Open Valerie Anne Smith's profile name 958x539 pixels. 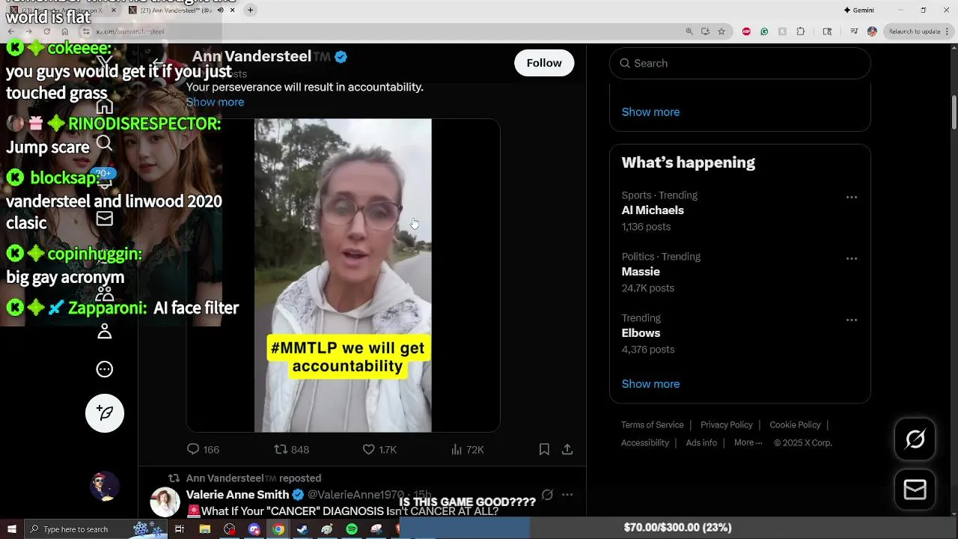tap(237, 495)
